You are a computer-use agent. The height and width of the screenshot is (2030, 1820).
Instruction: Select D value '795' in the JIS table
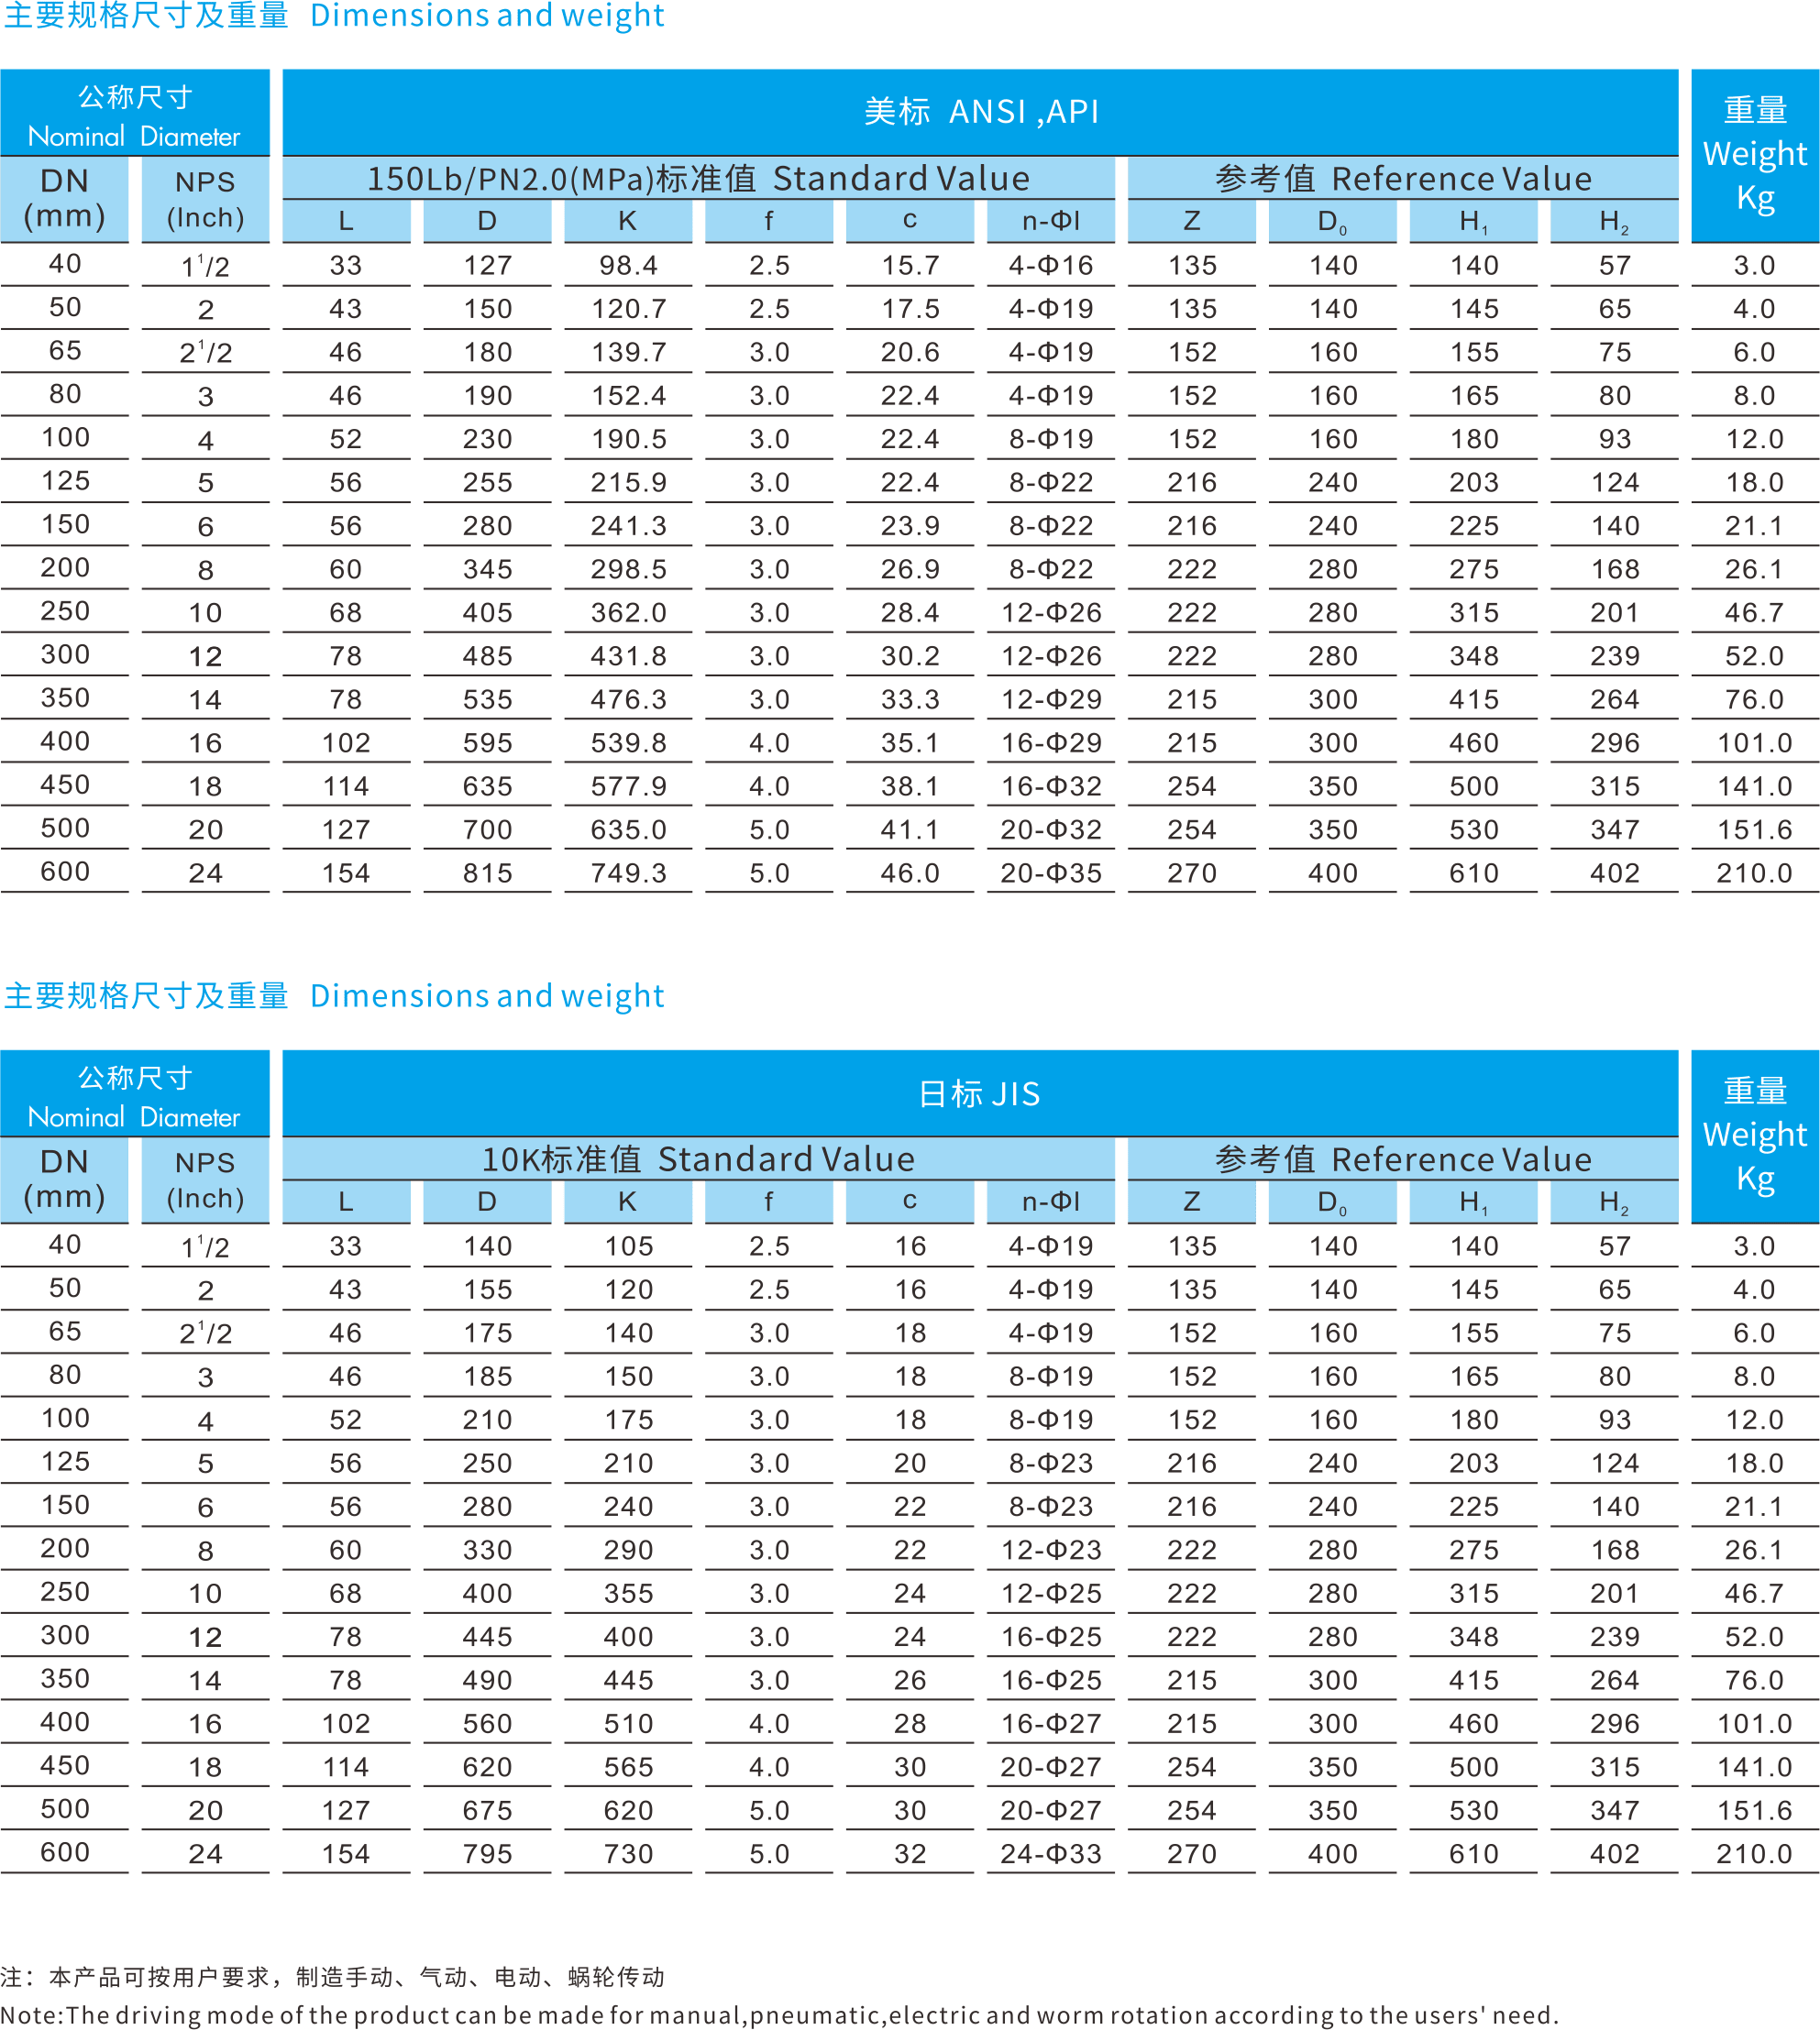click(x=487, y=1854)
